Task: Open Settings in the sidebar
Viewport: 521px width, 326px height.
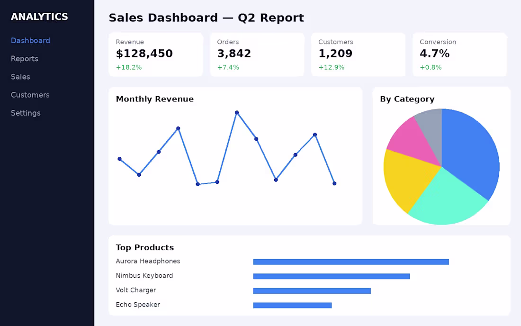Action: (26, 113)
